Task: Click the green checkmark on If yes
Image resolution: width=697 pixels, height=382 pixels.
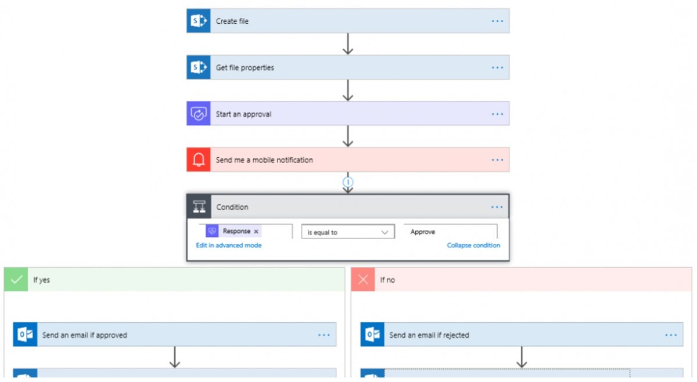Action: click(x=16, y=280)
